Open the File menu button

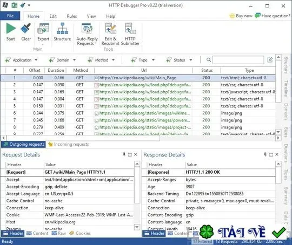(x=10, y=16)
